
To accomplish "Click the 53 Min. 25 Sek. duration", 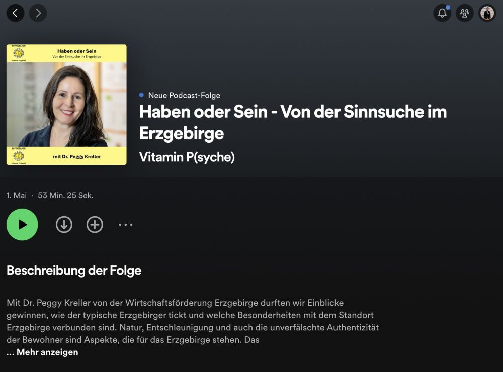I will pos(65,195).
